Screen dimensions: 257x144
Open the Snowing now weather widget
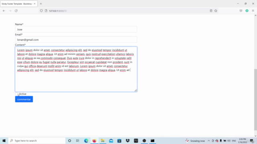pos(195,141)
